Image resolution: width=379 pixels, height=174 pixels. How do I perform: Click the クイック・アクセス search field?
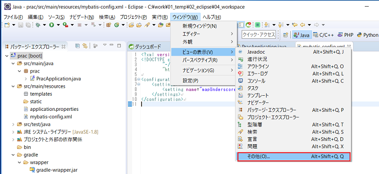pyautogui.click(x=259, y=35)
